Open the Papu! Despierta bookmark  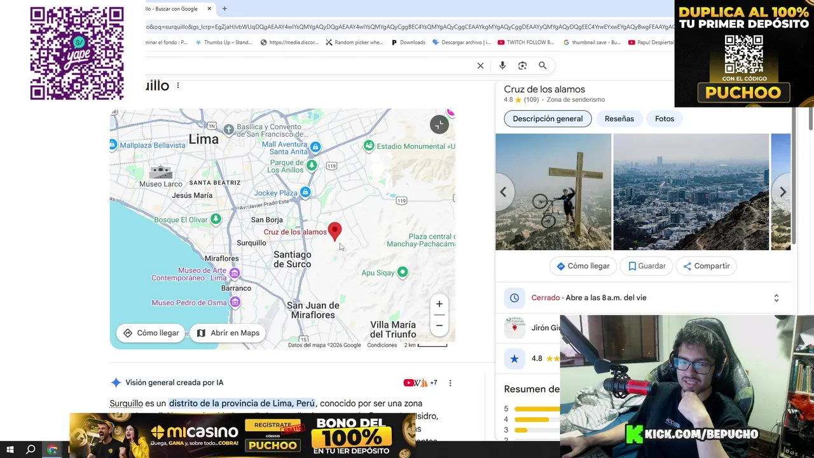[x=651, y=43]
